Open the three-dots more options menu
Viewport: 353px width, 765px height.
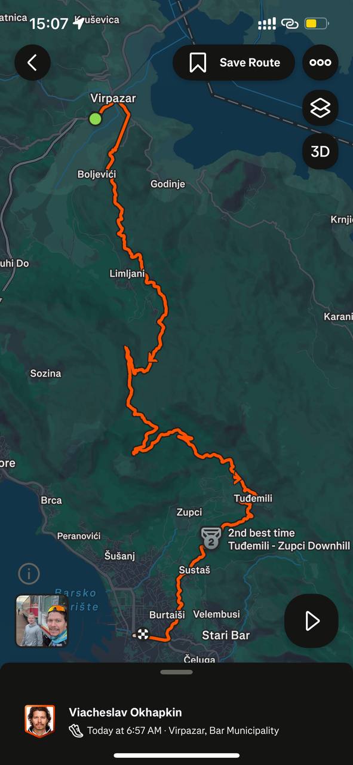click(320, 62)
